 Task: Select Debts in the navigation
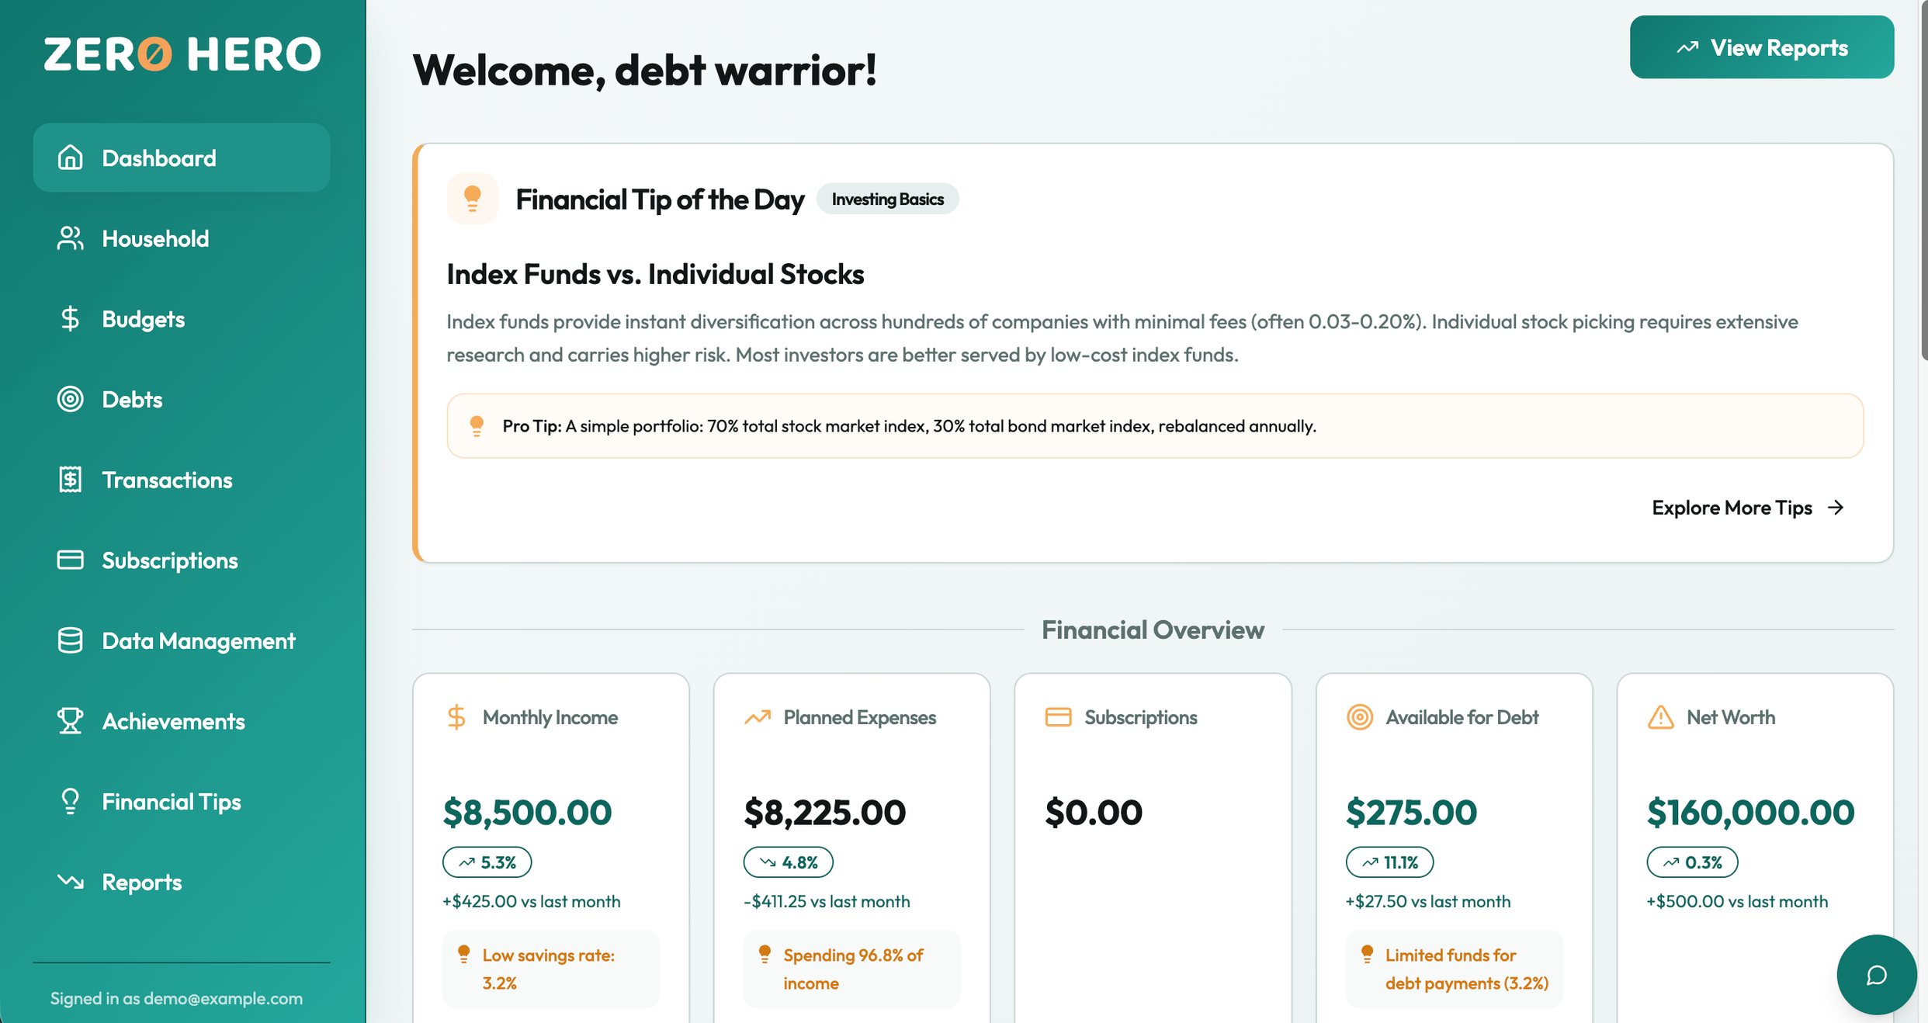click(x=132, y=400)
